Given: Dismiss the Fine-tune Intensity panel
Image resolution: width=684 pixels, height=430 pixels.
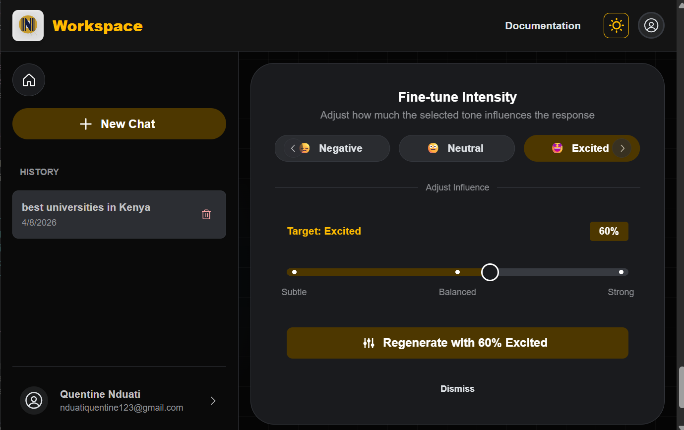Looking at the screenshot, I should [457, 389].
